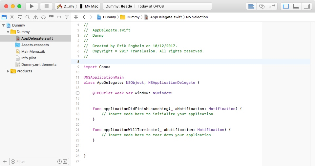Open the Symbol navigator
Image resolution: width=315 pixels, height=166 pixels.
click(20, 17)
